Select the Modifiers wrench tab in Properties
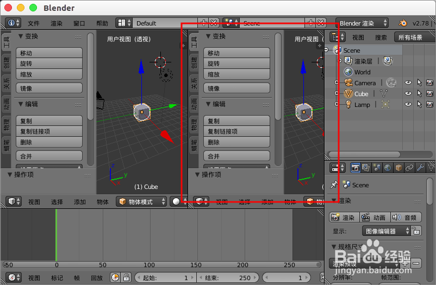 [x=420, y=168]
